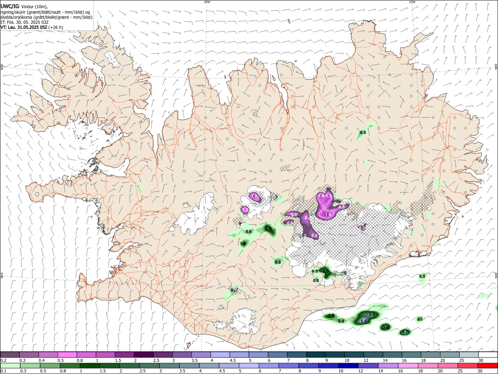The width and height of the screenshot is (498, 374).
Task: Click the 1.4 snow value
Action: pyautogui.click(x=321, y=196)
